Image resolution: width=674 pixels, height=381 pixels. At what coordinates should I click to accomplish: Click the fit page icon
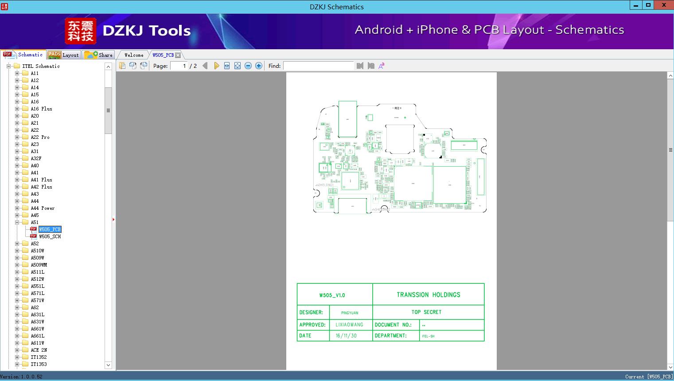click(238, 66)
